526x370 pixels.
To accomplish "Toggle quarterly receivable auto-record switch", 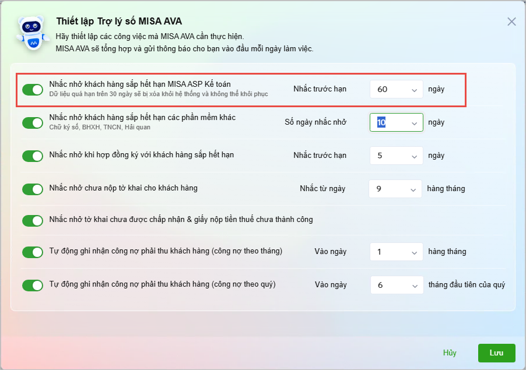I will coord(33,285).
